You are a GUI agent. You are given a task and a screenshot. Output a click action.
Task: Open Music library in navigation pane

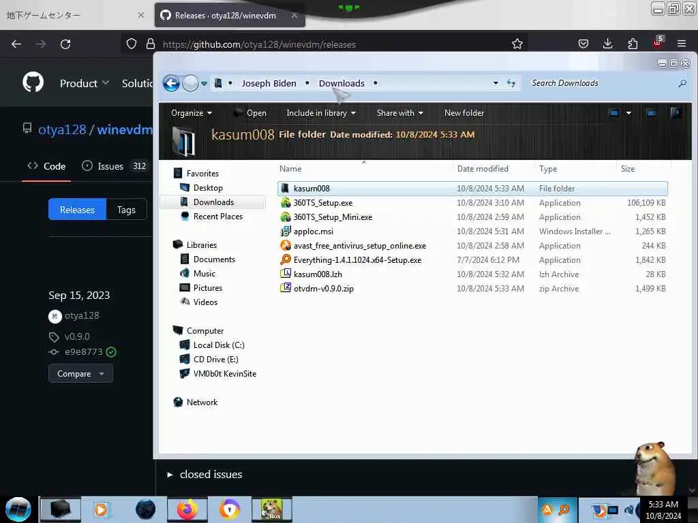pyautogui.click(x=204, y=274)
